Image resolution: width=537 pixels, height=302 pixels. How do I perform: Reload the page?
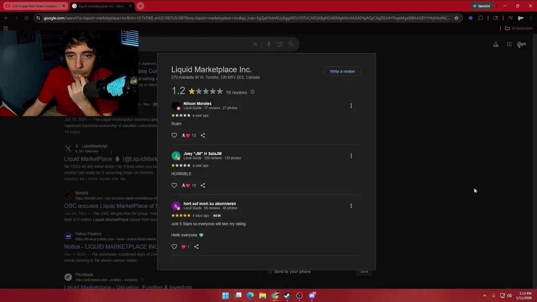(x=26, y=18)
